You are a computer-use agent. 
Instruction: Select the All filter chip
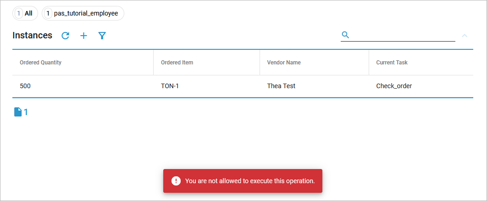pos(25,13)
